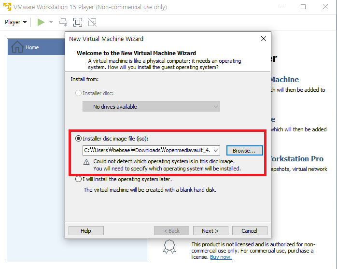Click the Workstation Pro heading behind dialog
337x269 pixels.
click(297, 159)
